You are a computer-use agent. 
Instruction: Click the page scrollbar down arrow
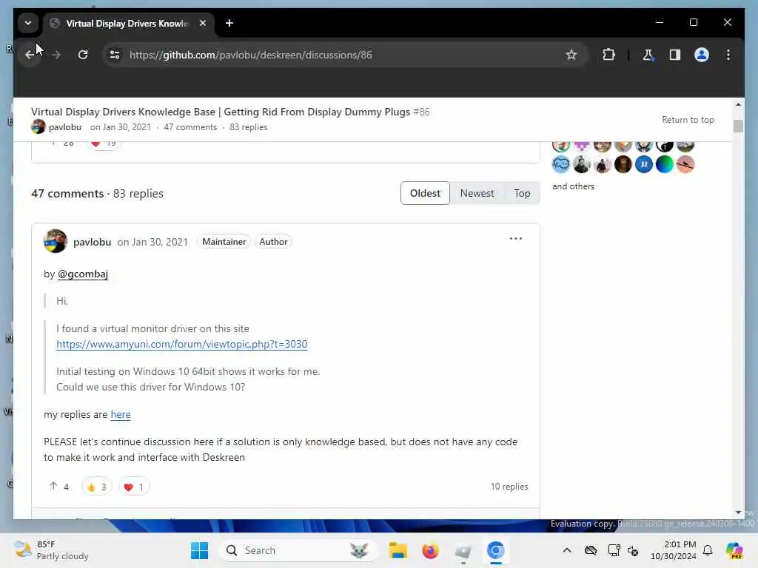coord(738,512)
